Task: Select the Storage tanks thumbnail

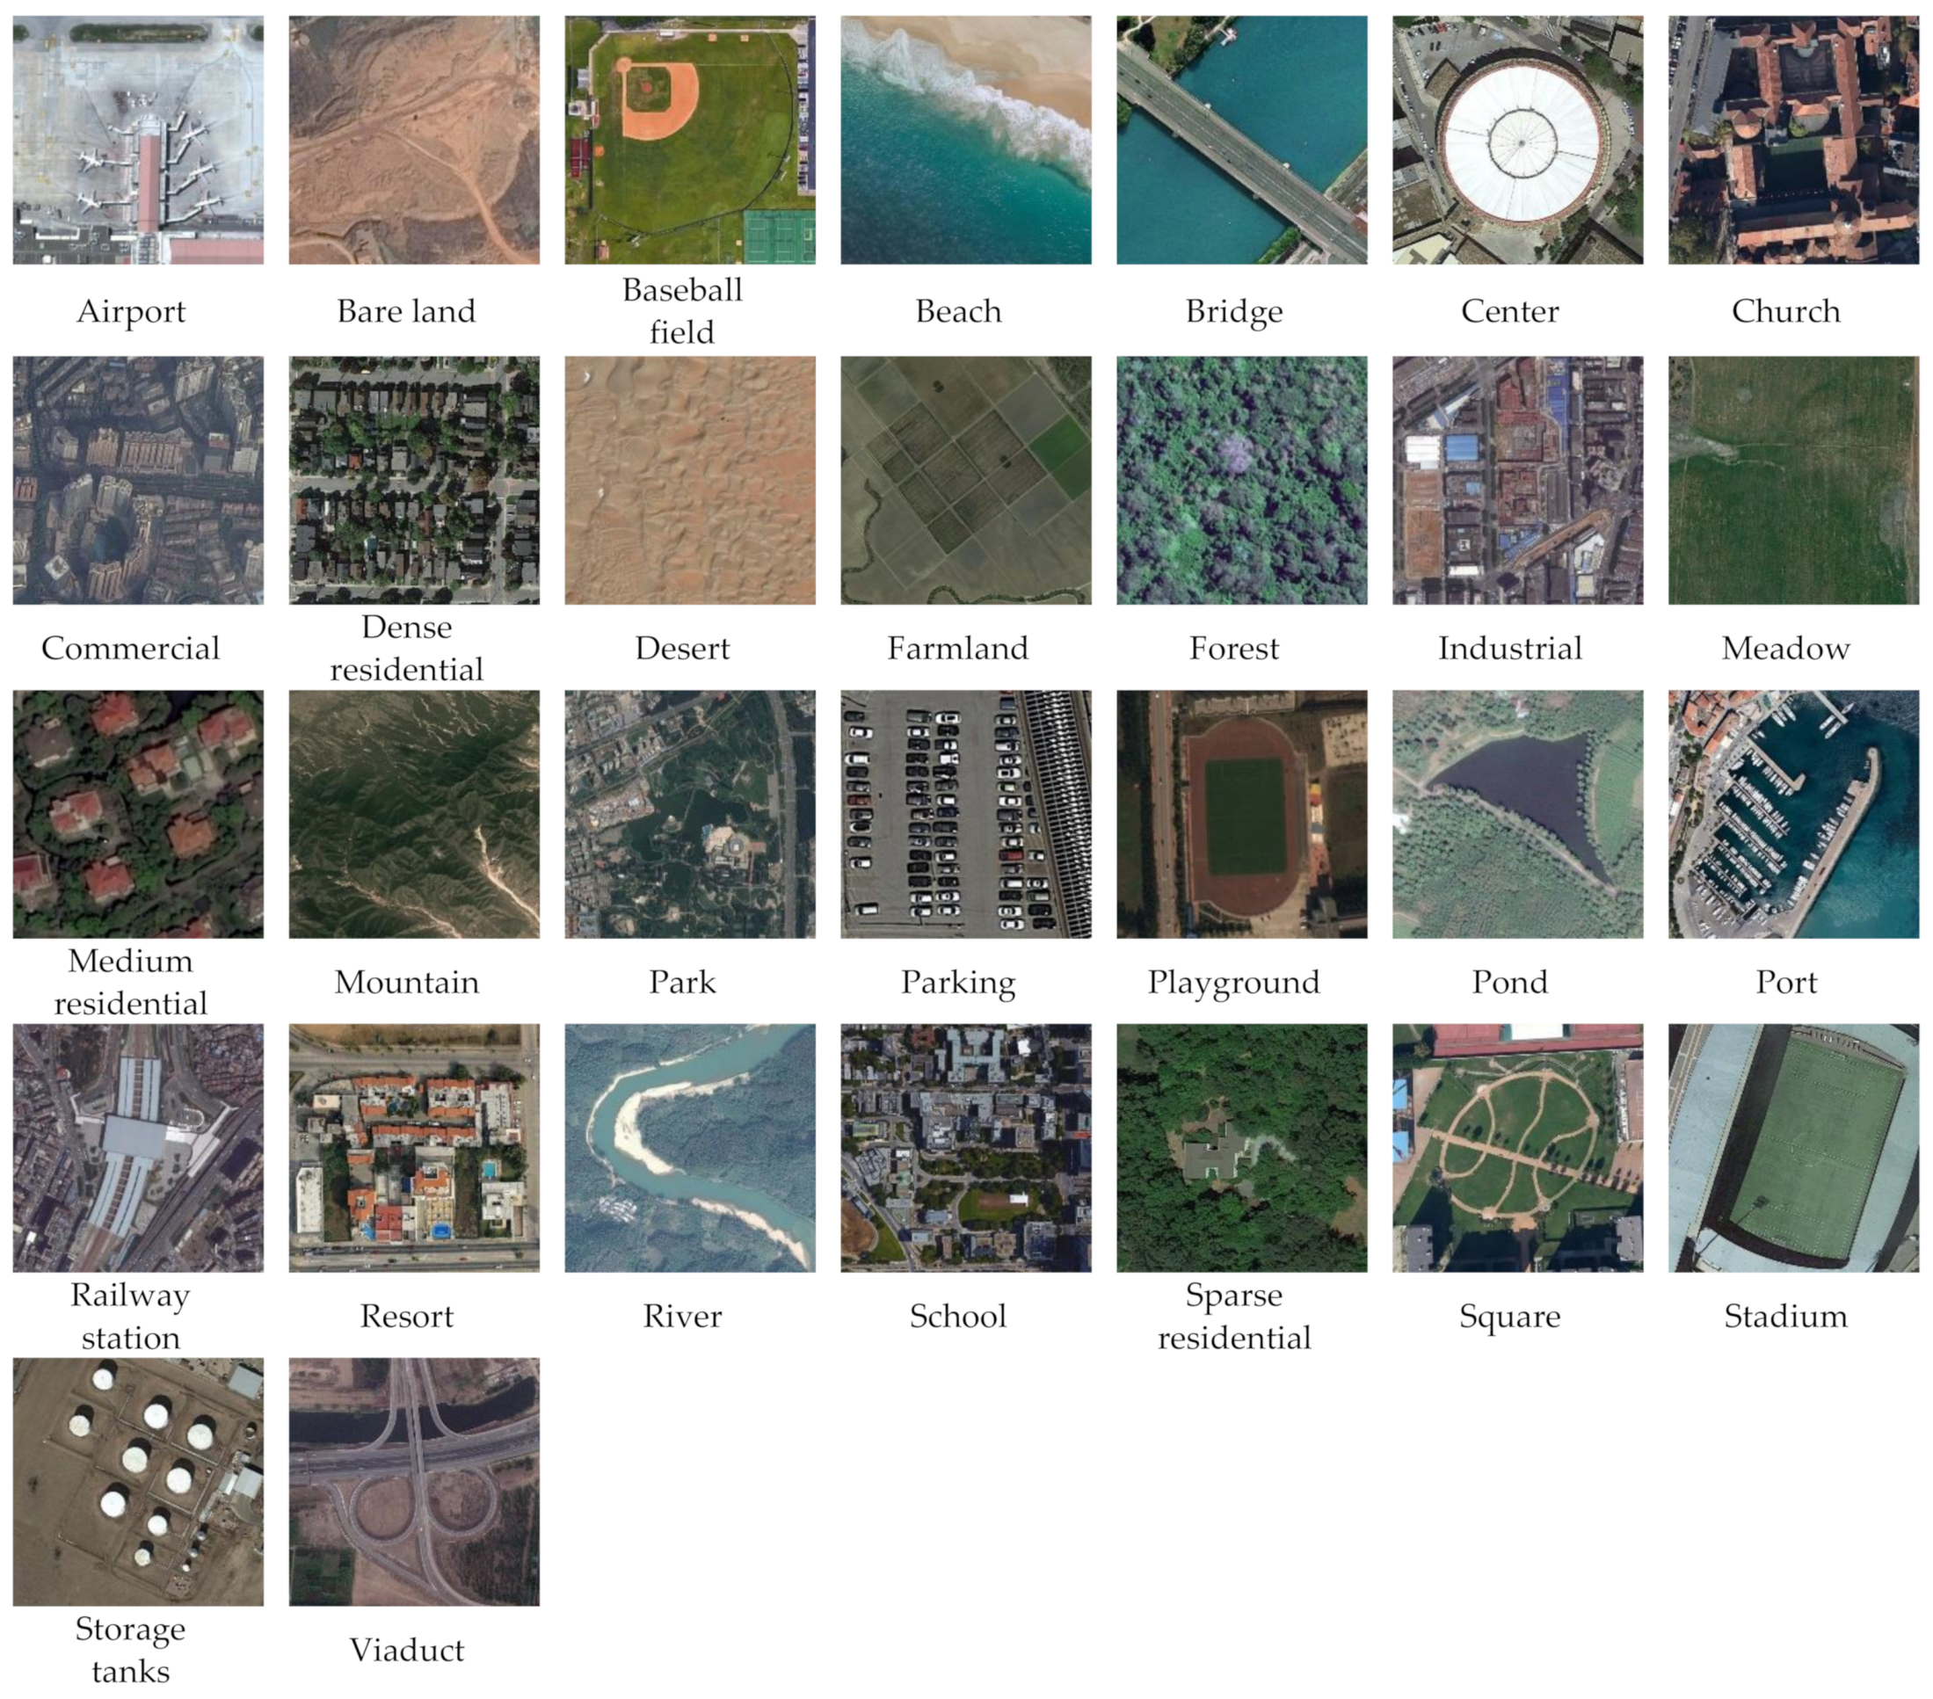Action: click(x=138, y=1482)
